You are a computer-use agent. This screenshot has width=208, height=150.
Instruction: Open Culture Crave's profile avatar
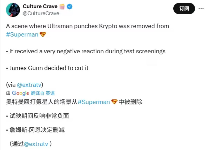(13, 10)
